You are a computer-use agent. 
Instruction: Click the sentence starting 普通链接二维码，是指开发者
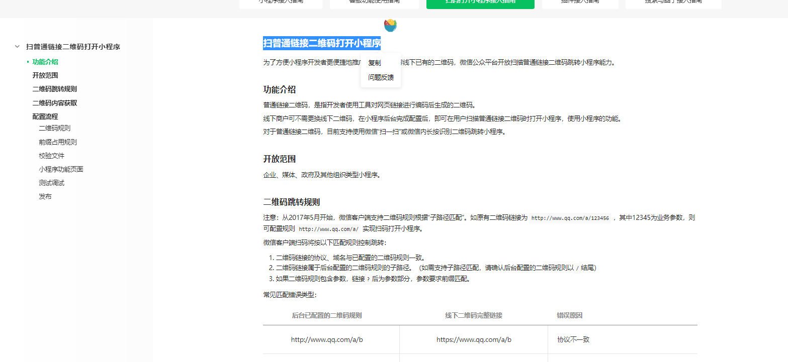pos(370,105)
